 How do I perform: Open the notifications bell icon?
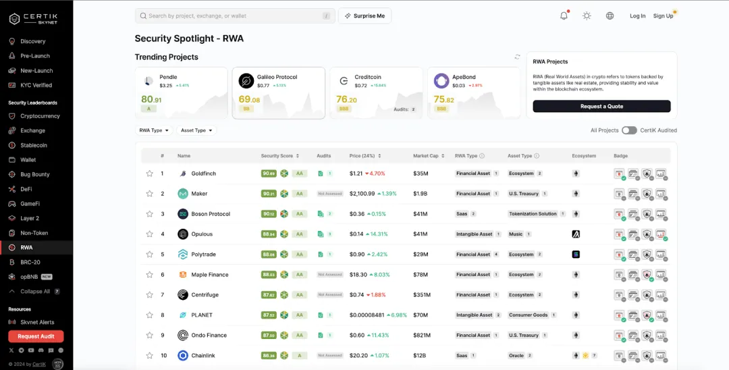pos(564,16)
